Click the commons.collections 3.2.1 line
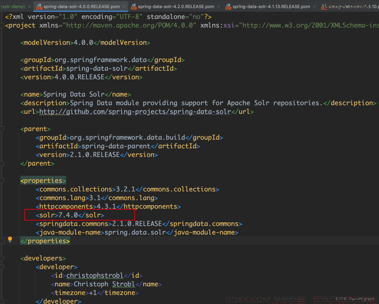Image resolution: width=379 pixels, height=304 pixels. click(128, 189)
